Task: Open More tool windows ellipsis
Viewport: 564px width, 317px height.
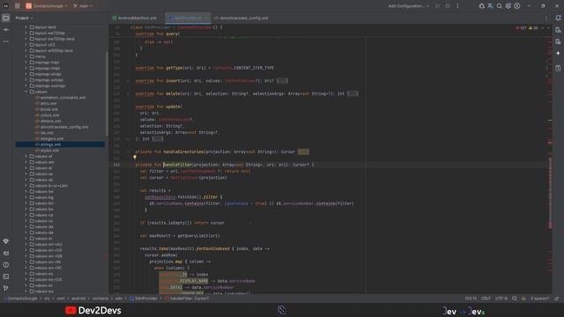Action: click(6, 41)
